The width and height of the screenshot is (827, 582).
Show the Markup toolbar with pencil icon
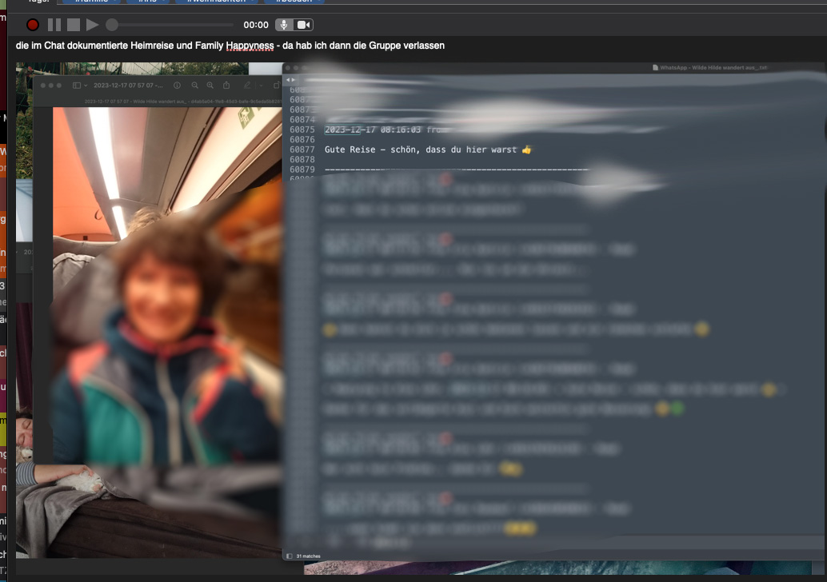[247, 86]
